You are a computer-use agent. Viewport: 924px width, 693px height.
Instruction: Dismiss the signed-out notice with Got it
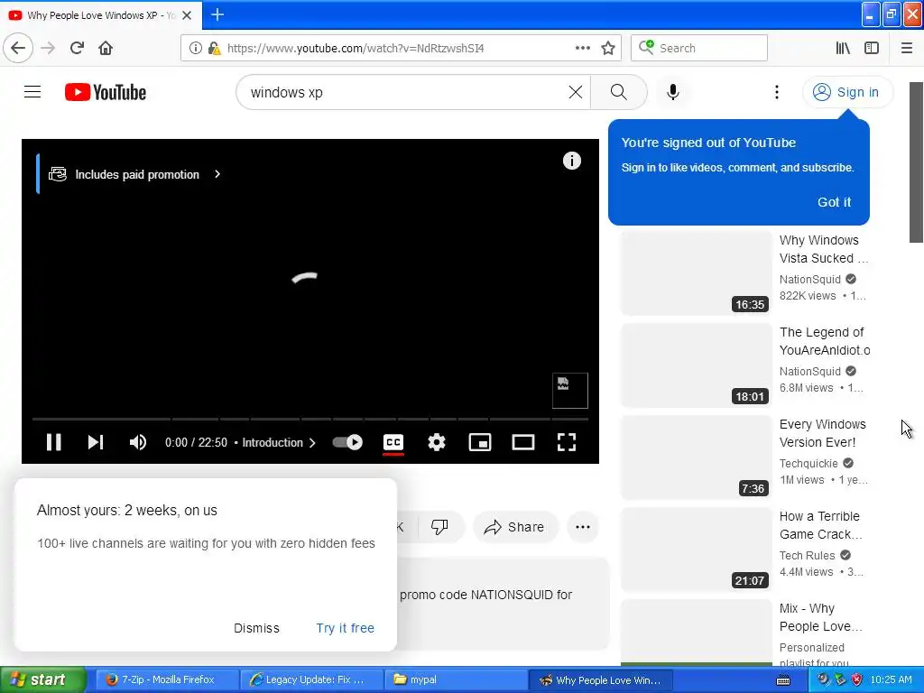(834, 202)
